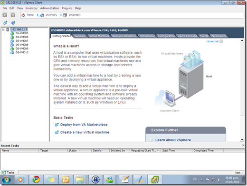Click Learn about vSphere link
This screenshot has width=247, height=186.
(x=173, y=140)
